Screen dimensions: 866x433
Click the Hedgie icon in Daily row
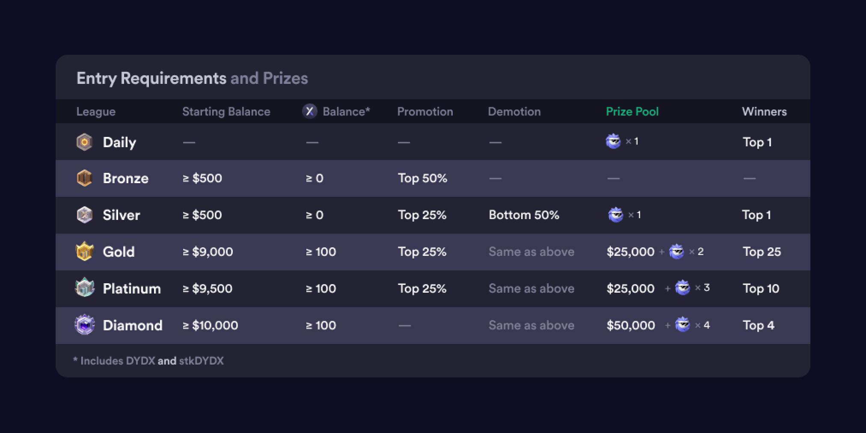tap(613, 141)
